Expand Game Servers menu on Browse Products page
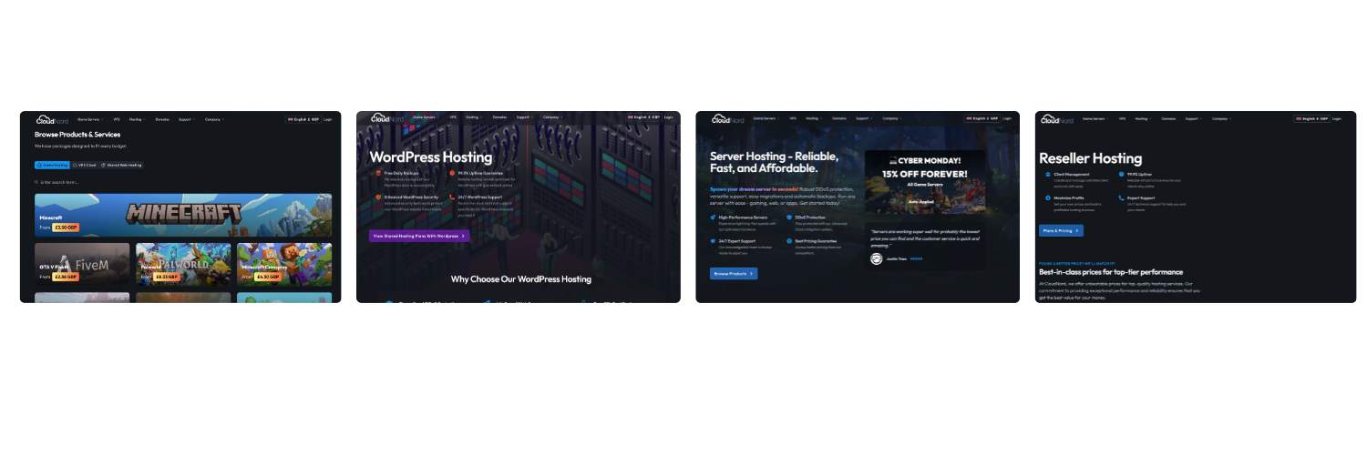 [x=90, y=119]
